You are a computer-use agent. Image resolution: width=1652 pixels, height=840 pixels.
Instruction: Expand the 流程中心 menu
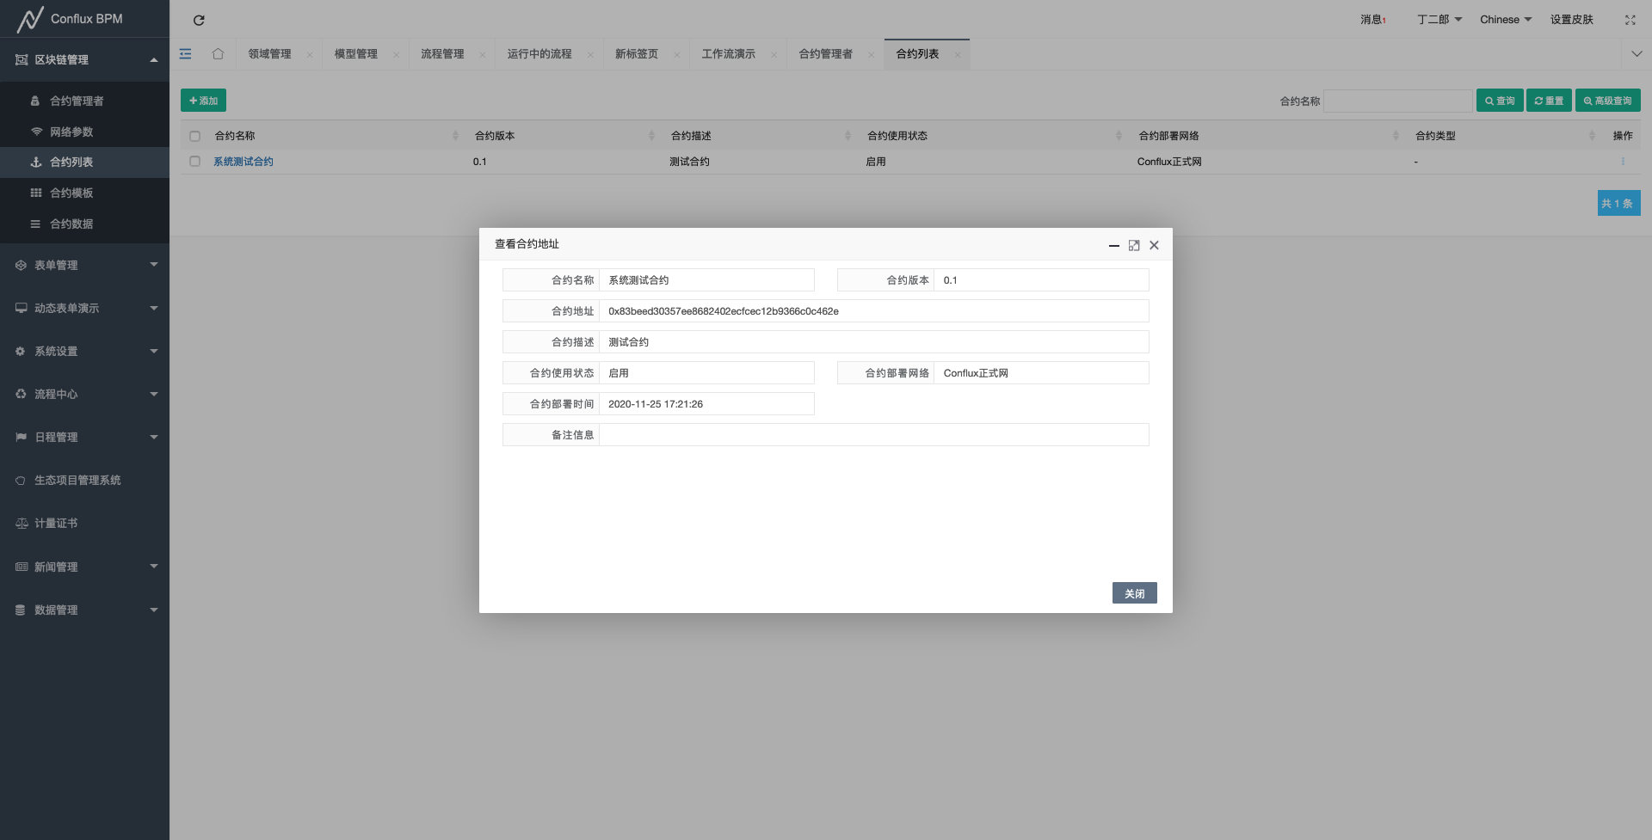coord(84,394)
